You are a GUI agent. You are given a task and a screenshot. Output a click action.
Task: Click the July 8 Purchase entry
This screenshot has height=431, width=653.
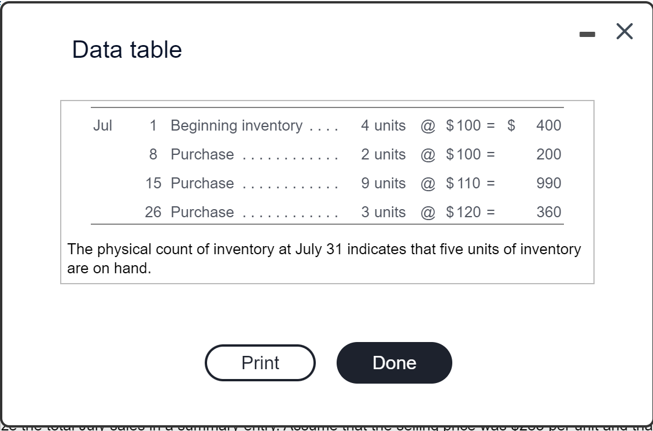point(201,154)
